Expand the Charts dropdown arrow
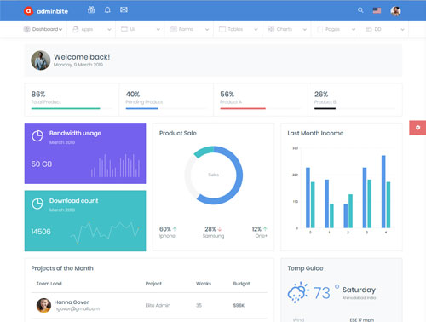 point(305,29)
